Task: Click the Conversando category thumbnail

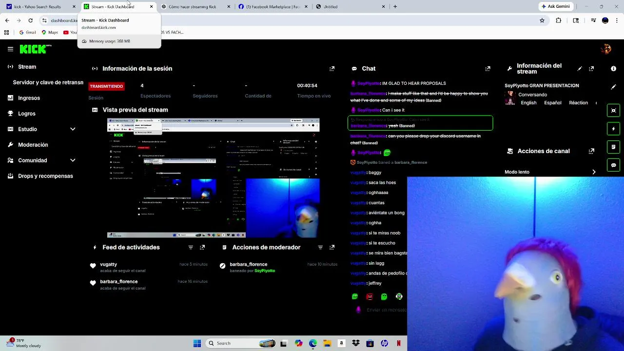Action: tap(510, 98)
